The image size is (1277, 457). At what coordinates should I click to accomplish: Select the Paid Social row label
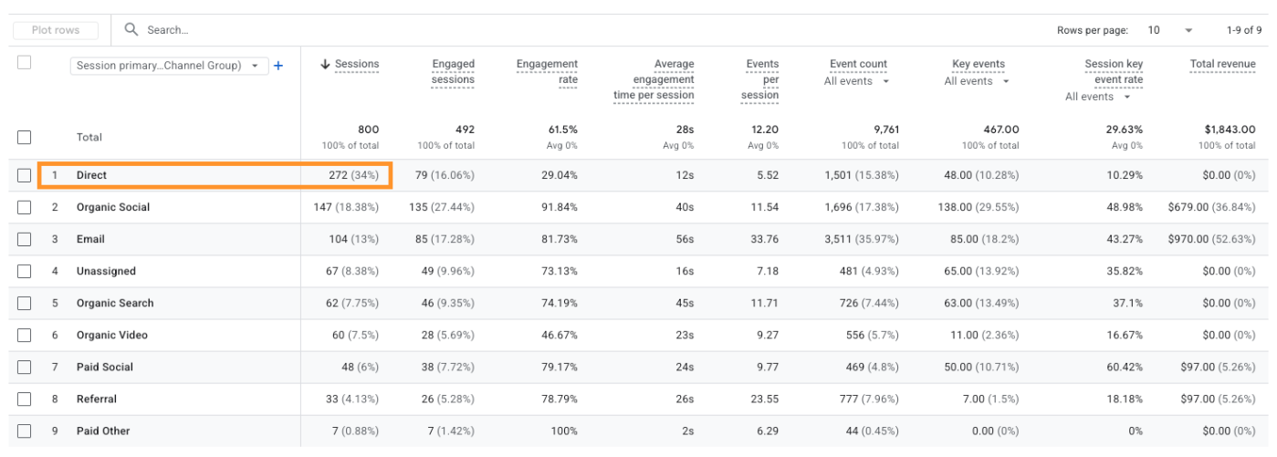[x=105, y=367]
